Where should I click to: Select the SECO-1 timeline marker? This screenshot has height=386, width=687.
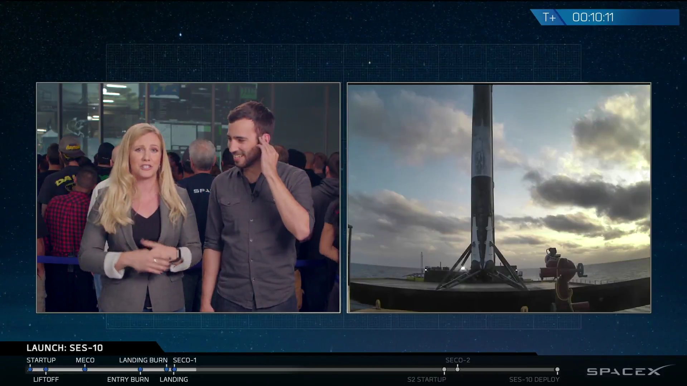[174, 369]
